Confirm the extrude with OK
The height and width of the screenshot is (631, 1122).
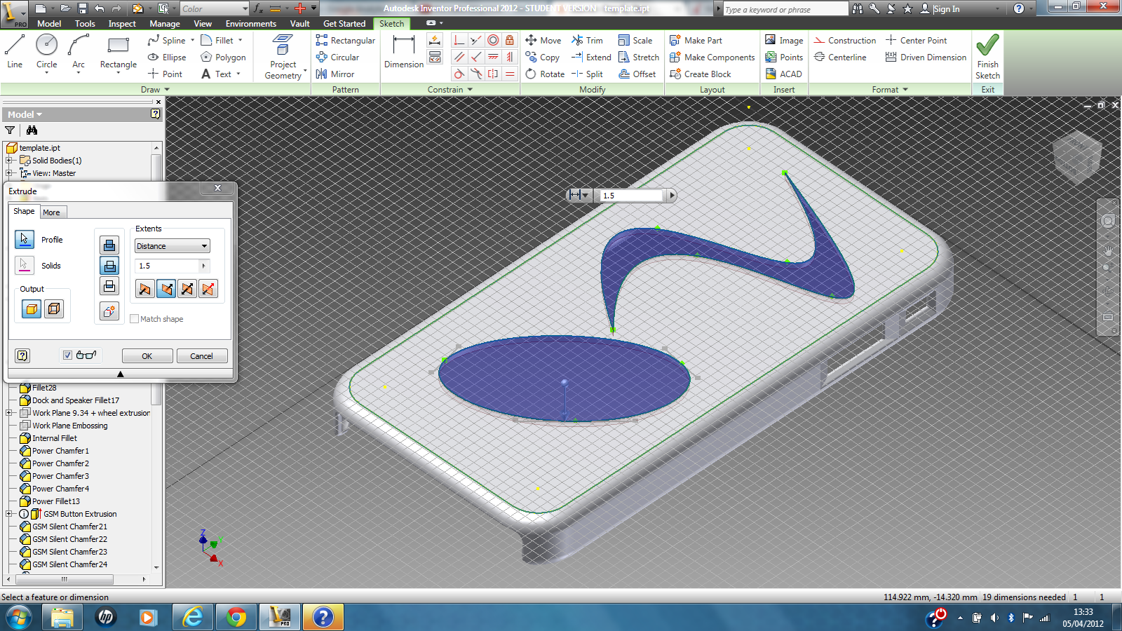click(147, 355)
